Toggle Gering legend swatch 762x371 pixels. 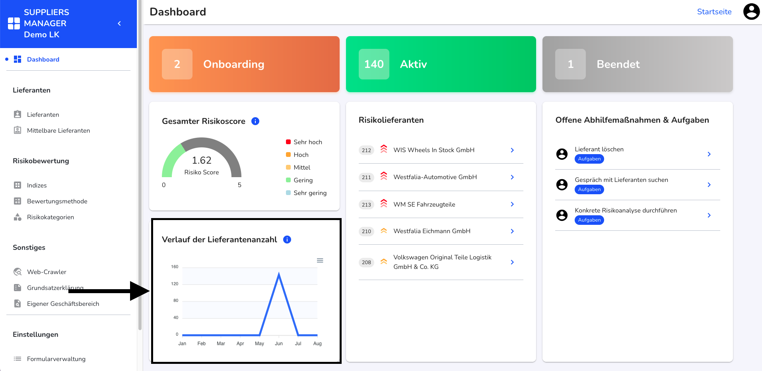click(x=288, y=180)
